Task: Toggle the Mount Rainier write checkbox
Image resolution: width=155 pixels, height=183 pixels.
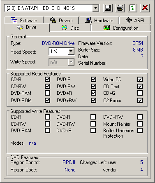Action: click(140, 124)
